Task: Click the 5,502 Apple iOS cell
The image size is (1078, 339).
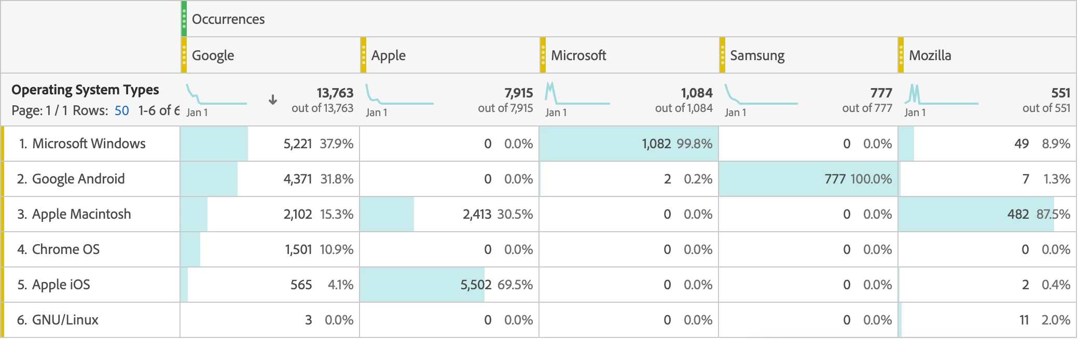Action: pos(476,285)
